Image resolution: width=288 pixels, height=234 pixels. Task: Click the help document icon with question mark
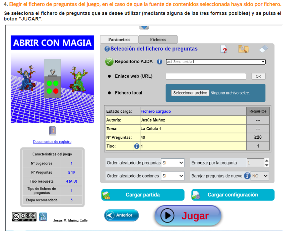click(224, 49)
